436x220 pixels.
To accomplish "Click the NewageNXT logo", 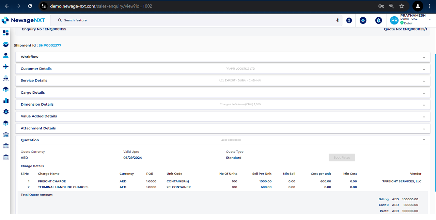I will click(x=23, y=20).
